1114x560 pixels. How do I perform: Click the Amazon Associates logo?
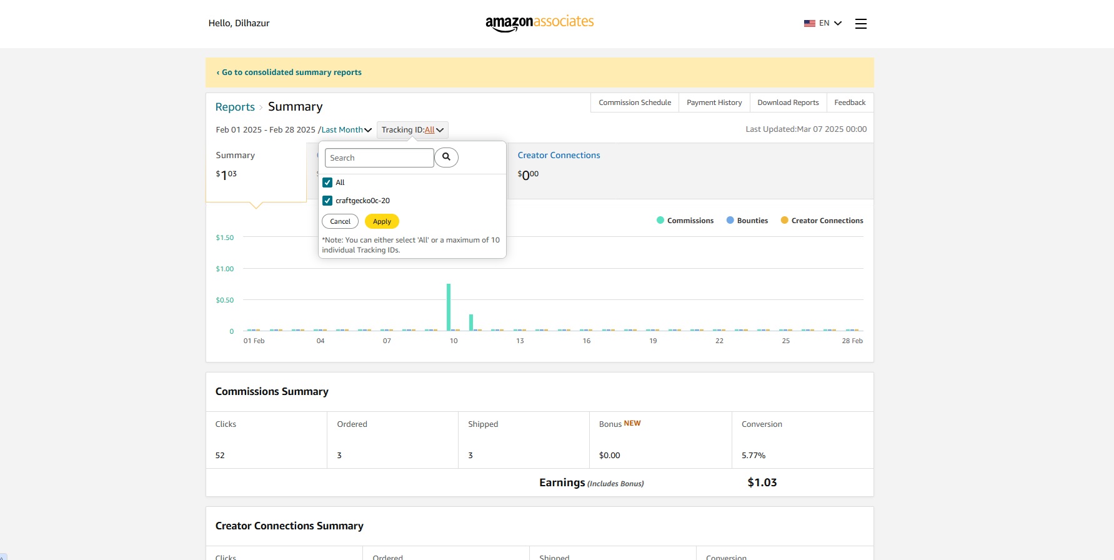540,23
